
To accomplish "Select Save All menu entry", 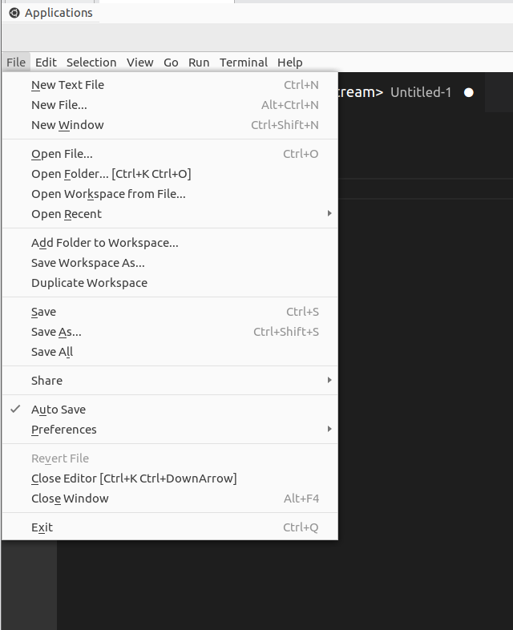I will [52, 352].
